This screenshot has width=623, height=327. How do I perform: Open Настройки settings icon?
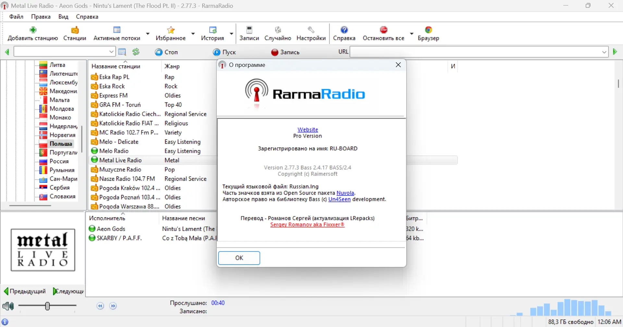click(311, 30)
